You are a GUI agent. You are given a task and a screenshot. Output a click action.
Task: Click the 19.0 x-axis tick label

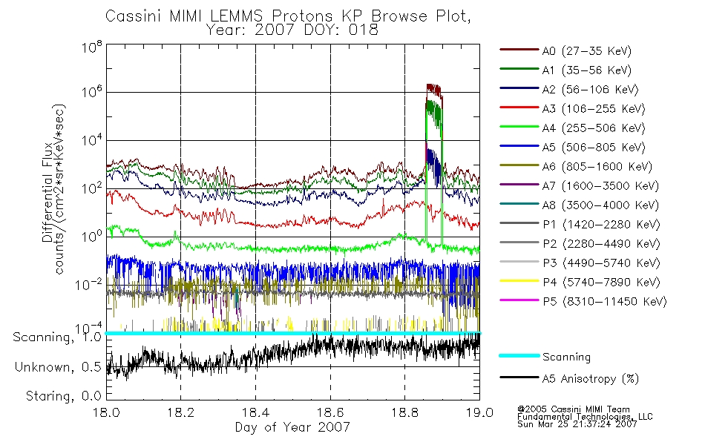click(x=479, y=412)
